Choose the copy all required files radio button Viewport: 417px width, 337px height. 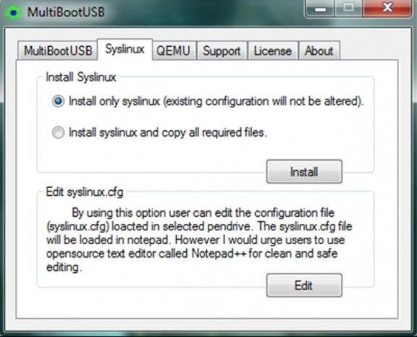tap(58, 132)
